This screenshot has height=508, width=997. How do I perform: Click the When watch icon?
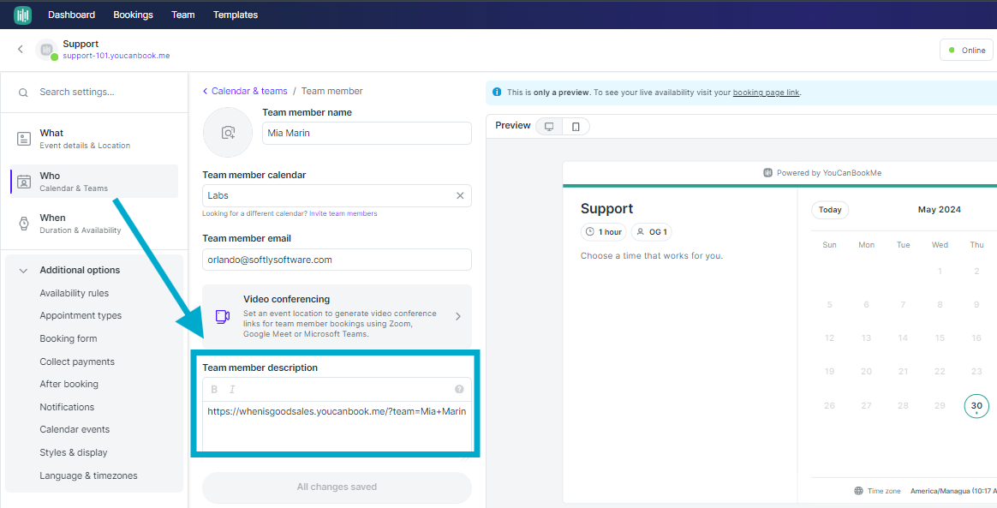tap(23, 224)
